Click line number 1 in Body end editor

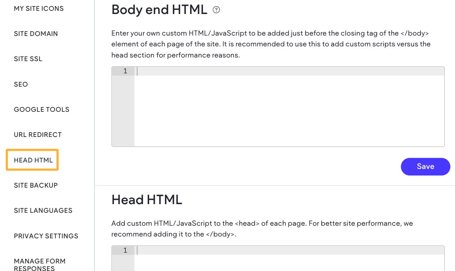[125, 71]
